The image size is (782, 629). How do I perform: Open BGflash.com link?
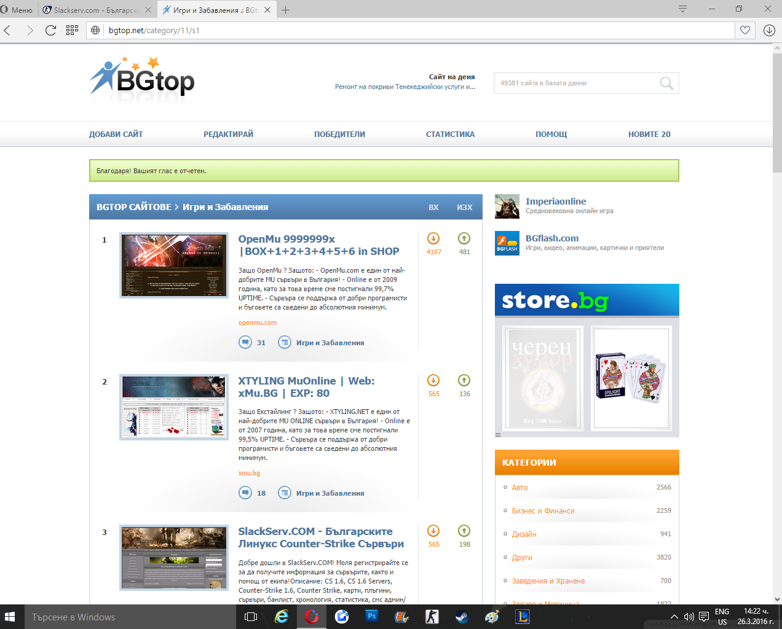pyautogui.click(x=552, y=238)
